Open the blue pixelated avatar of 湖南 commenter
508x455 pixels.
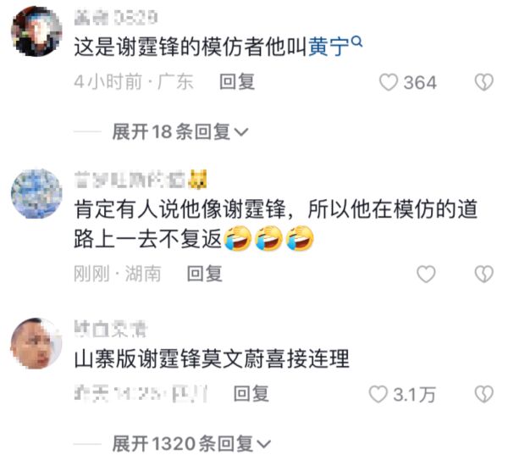(36, 194)
